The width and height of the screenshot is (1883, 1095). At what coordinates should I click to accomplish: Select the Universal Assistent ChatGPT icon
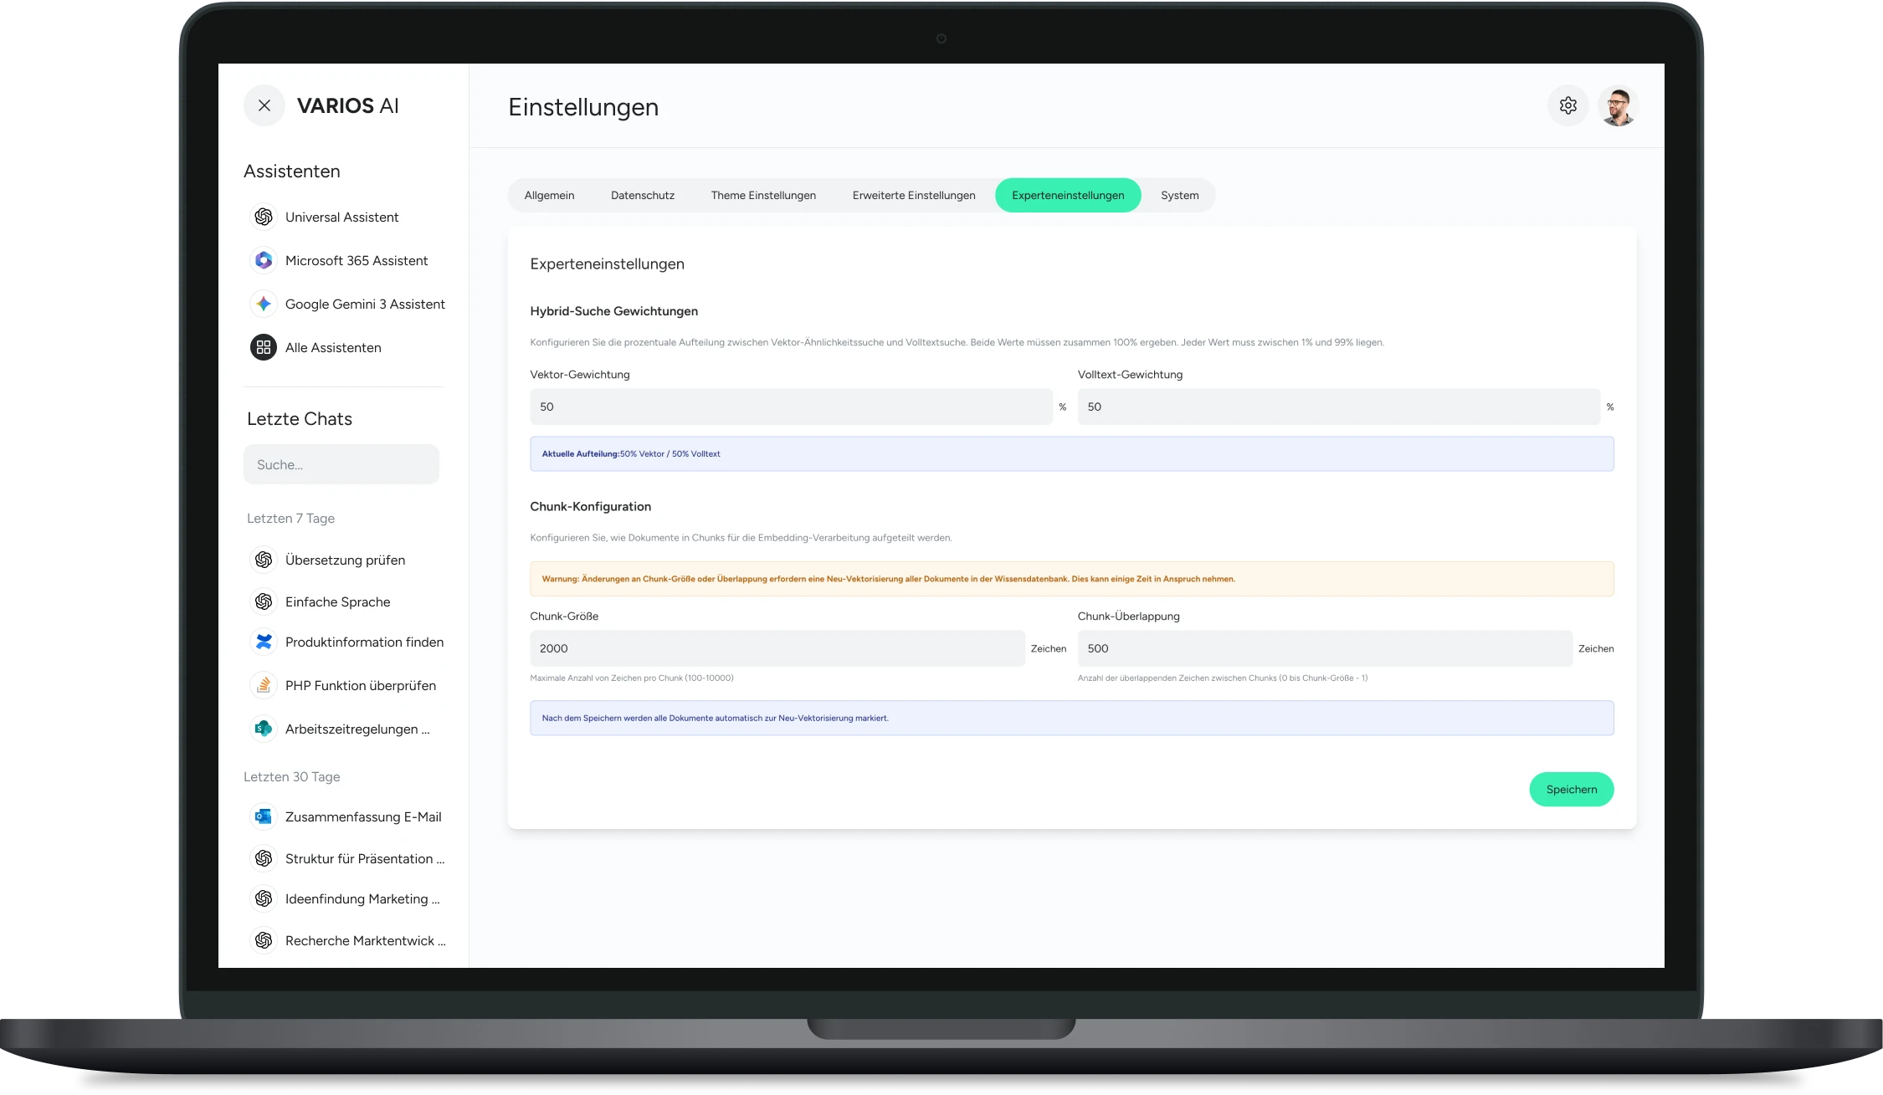click(x=263, y=217)
